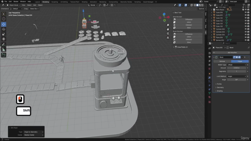Switch to the Layout workspace tab
This screenshot has height=141, width=251.
38,2
